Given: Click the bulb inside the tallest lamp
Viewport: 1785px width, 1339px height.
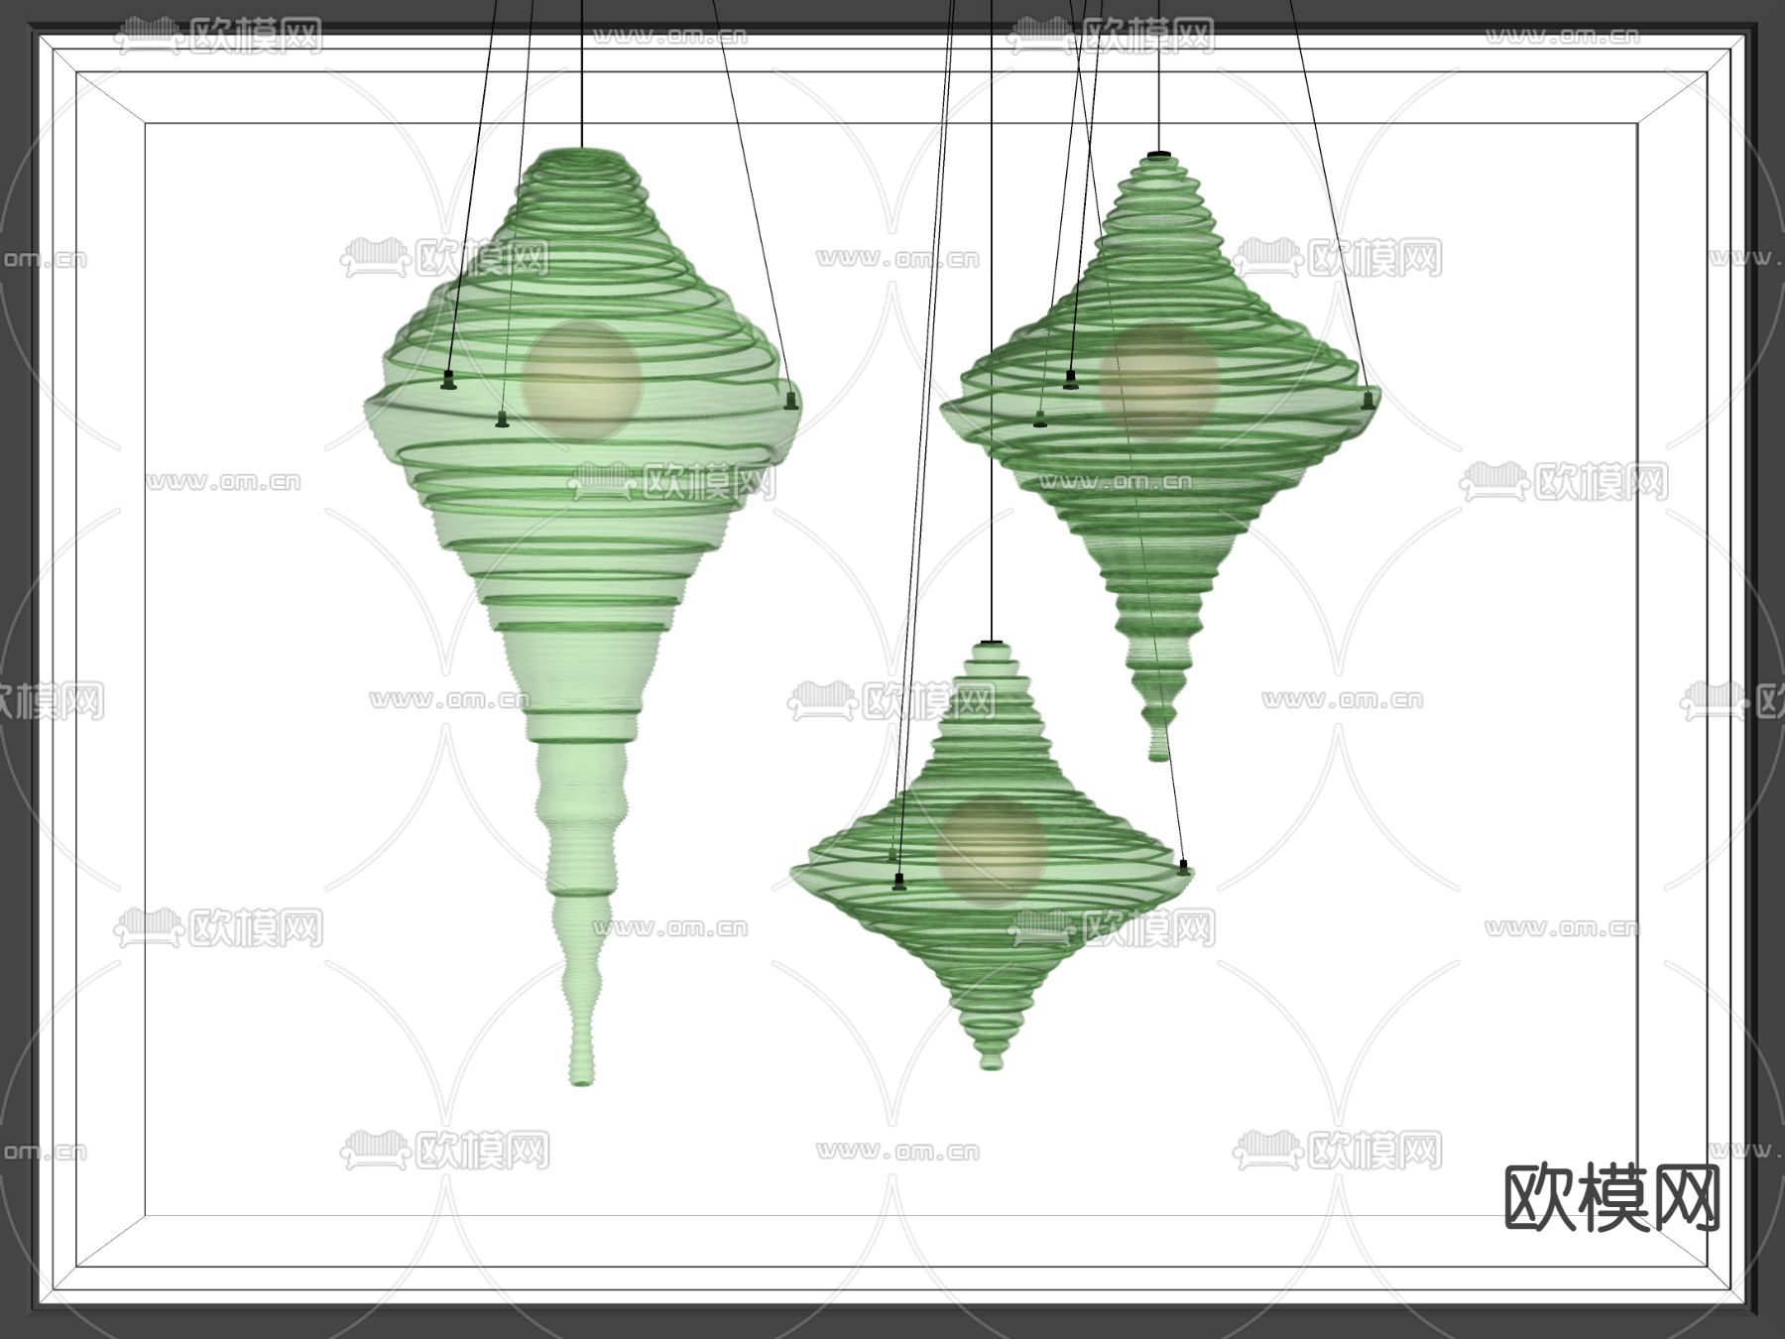Looking at the screenshot, I should coord(582,381).
